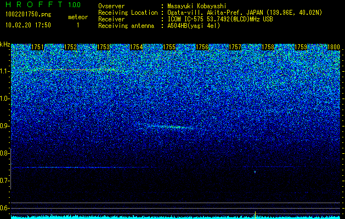This screenshot has height=219, width=345.
Task: Click the 1751 time marker
Action: [37, 47]
